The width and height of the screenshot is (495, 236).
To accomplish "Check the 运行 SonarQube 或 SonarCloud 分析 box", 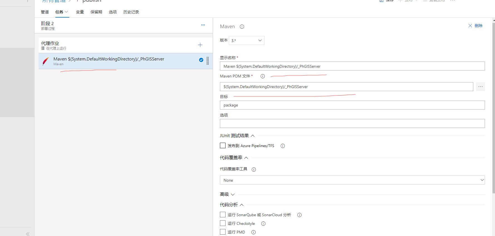I will click(223, 215).
